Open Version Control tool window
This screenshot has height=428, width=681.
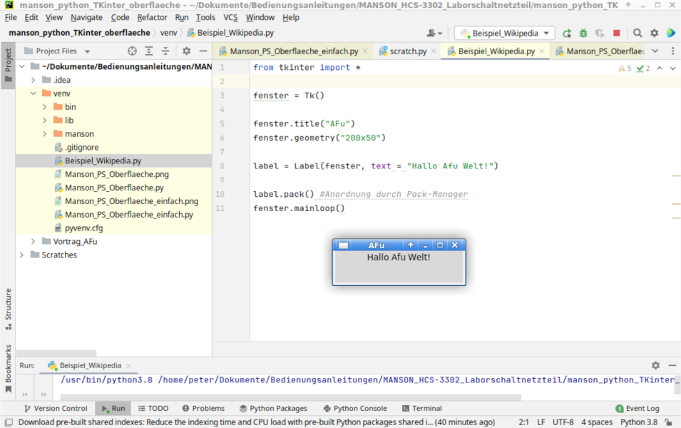coord(56,409)
